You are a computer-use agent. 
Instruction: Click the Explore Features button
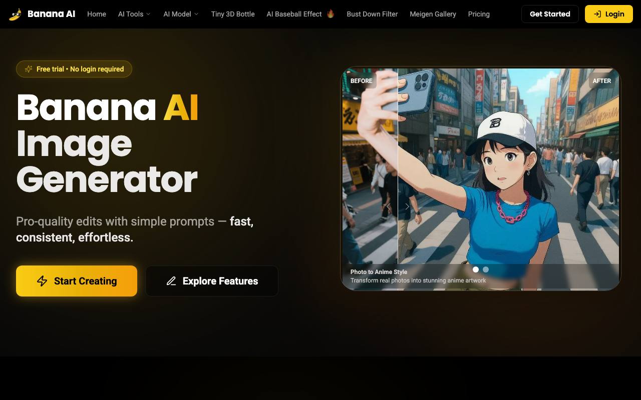click(x=212, y=281)
